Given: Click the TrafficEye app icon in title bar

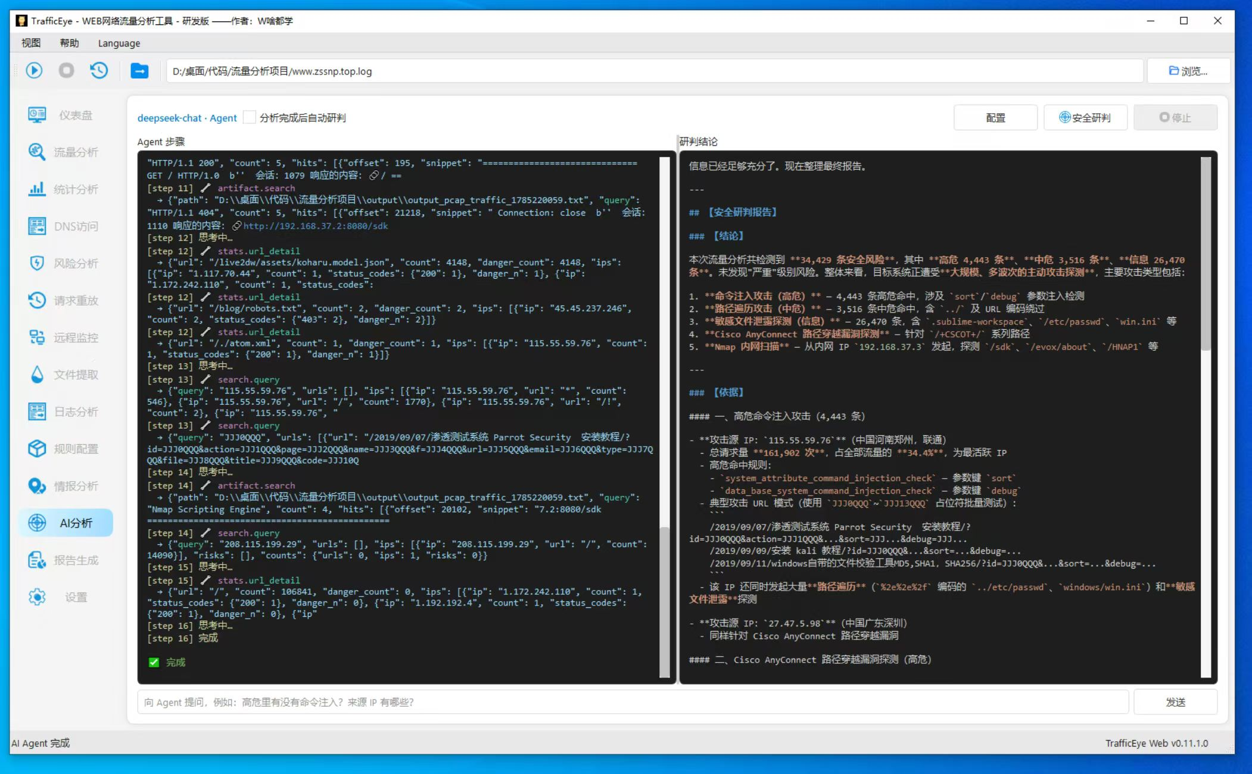Looking at the screenshot, I should pyautogui.click(x=21, y=21).
